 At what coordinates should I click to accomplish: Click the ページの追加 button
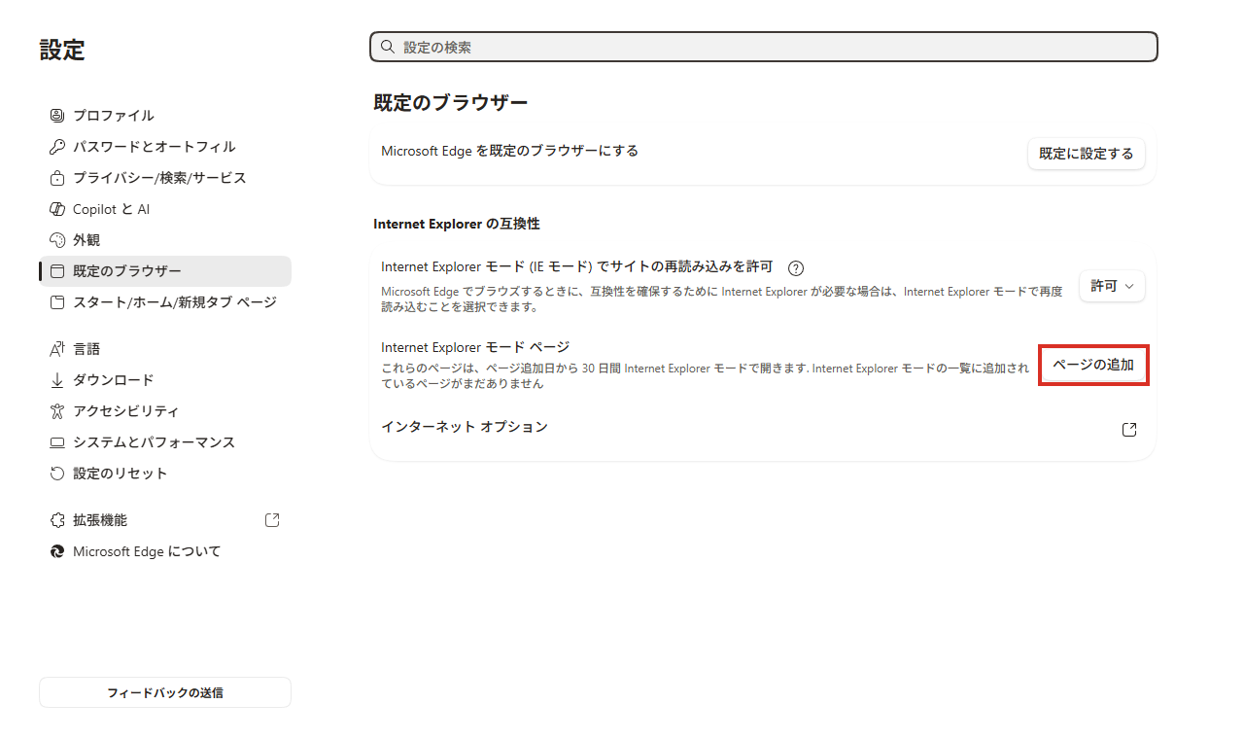point(1093,365)
